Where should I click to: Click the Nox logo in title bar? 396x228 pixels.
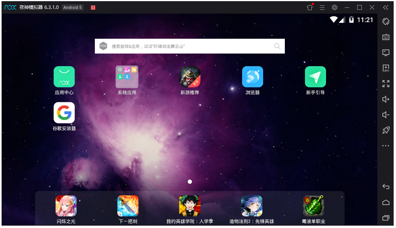[10, 7]
